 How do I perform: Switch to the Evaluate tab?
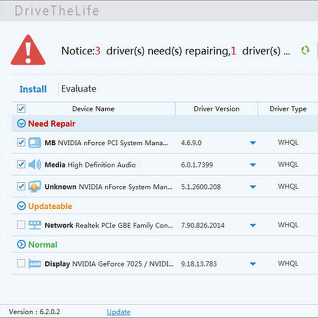(x=79, y=89)
